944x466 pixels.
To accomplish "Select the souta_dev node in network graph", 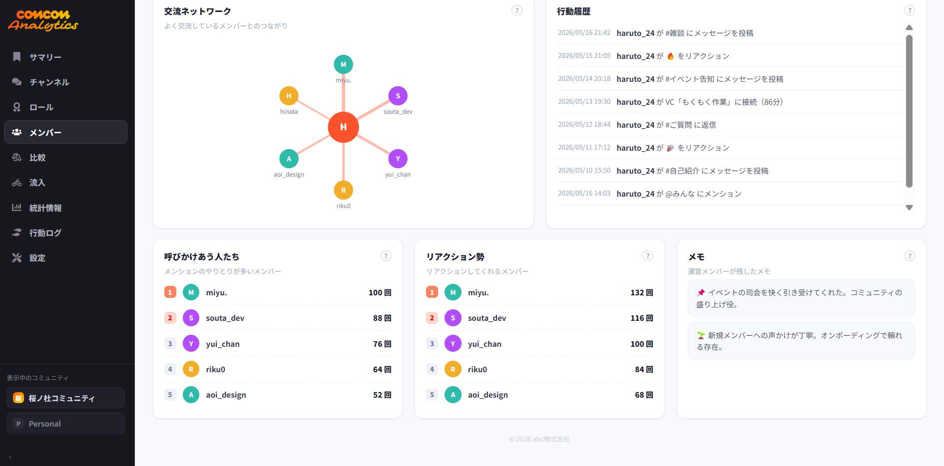I will point(398,96).
